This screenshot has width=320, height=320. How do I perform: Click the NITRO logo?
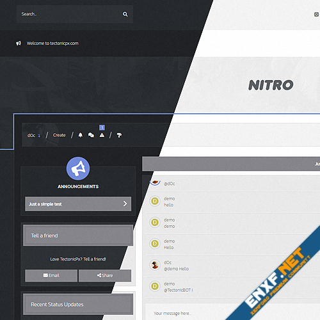coord(271,85)
